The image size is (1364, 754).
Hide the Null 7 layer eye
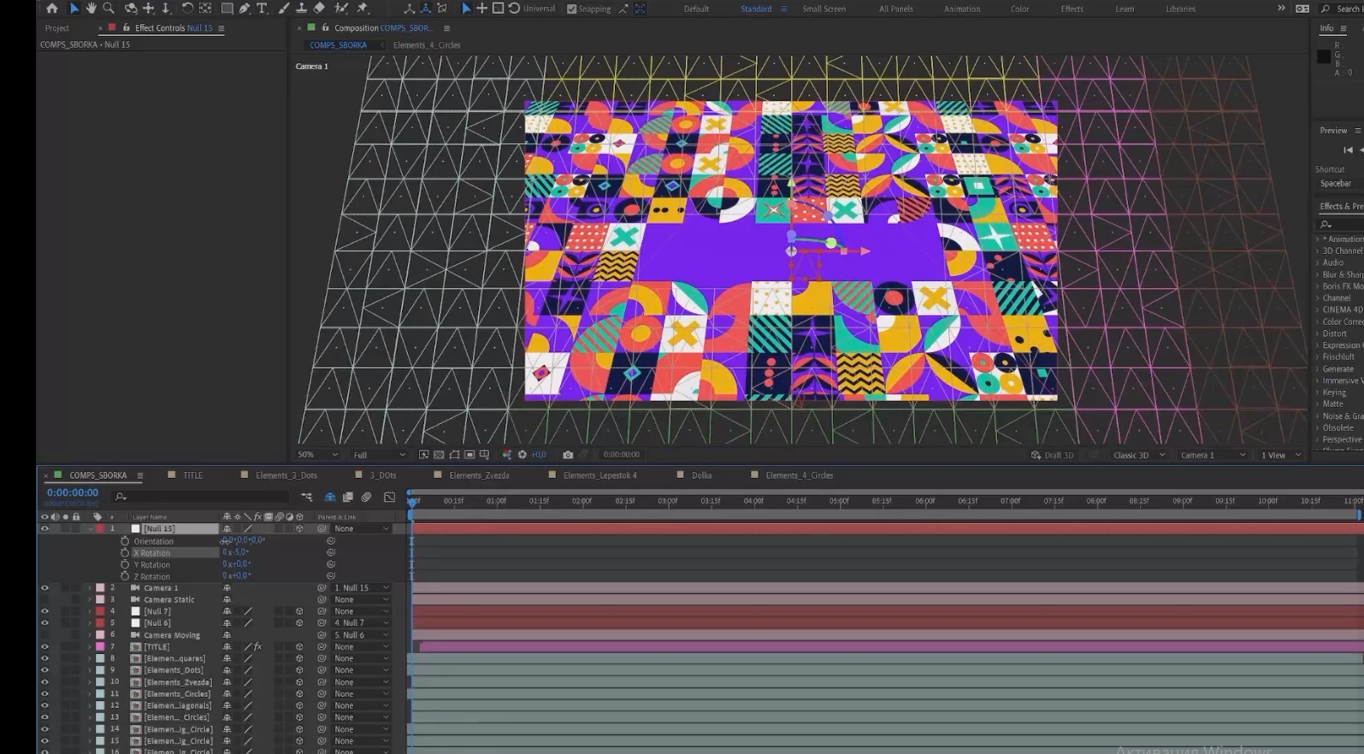[44, 611]
